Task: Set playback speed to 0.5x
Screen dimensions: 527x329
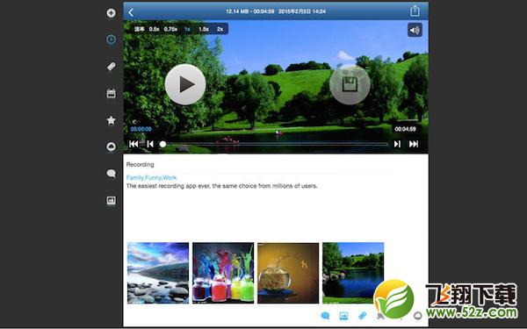Action: (155, 29)
